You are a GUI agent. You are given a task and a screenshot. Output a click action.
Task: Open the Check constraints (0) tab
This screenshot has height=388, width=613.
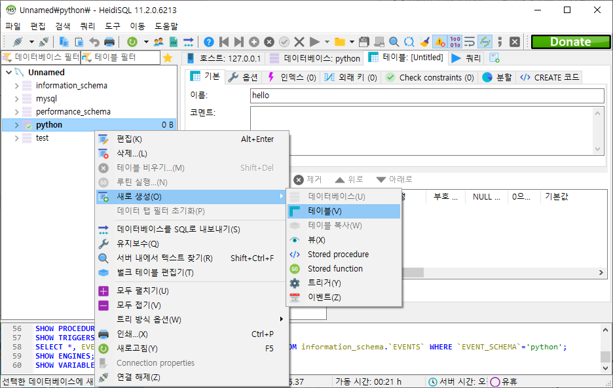430,77
